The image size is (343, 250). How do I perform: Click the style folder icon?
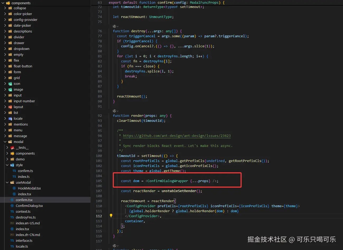click(12, 165)
